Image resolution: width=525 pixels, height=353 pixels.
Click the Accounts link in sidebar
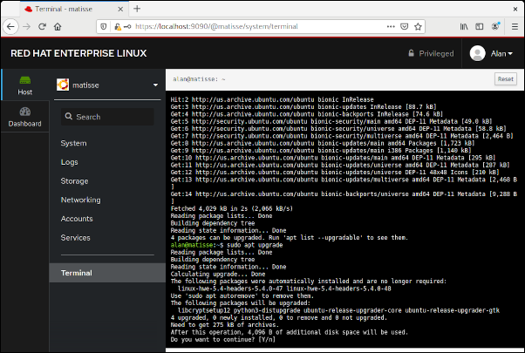pos(77,219)
